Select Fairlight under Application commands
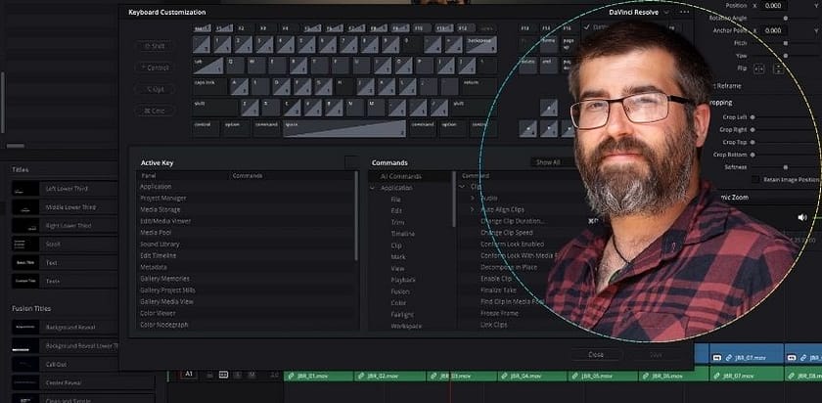 [x=402, y=314]
